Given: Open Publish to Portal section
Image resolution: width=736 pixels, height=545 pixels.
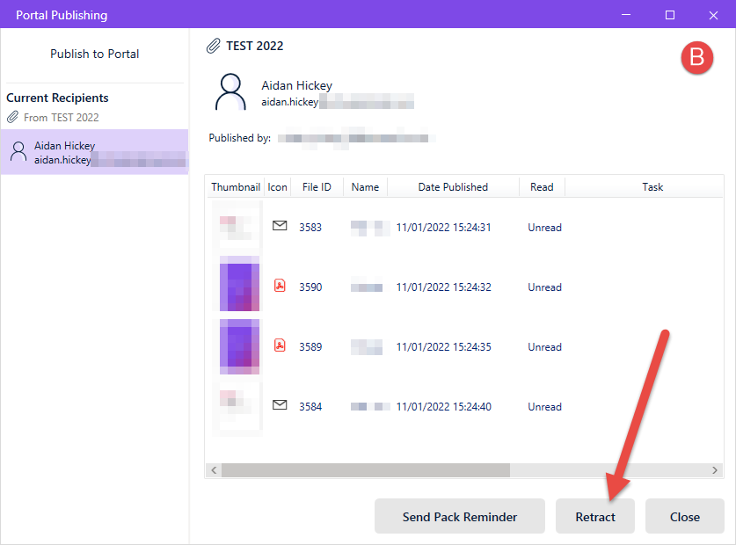Looking at the screenshot, I should (94, 54).
